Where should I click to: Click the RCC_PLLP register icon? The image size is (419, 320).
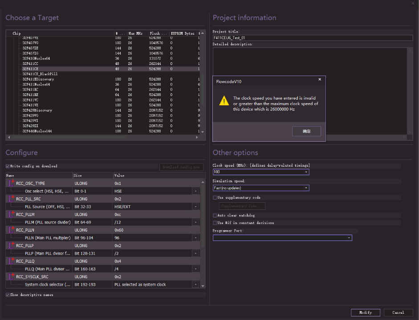pos(11,245)
